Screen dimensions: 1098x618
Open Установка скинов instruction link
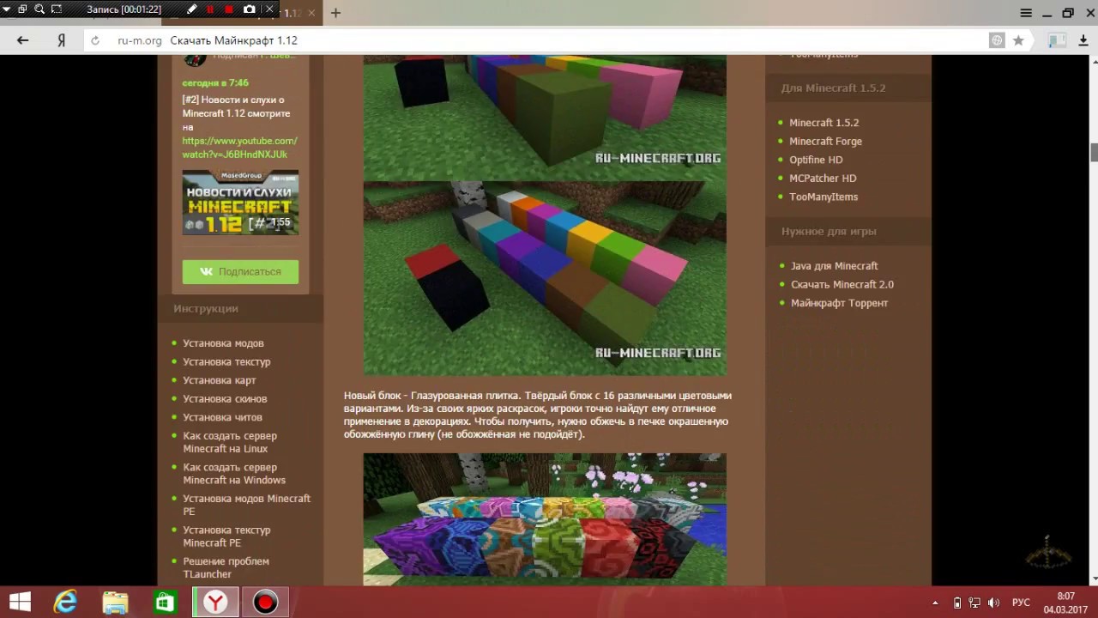coord(225,399)
